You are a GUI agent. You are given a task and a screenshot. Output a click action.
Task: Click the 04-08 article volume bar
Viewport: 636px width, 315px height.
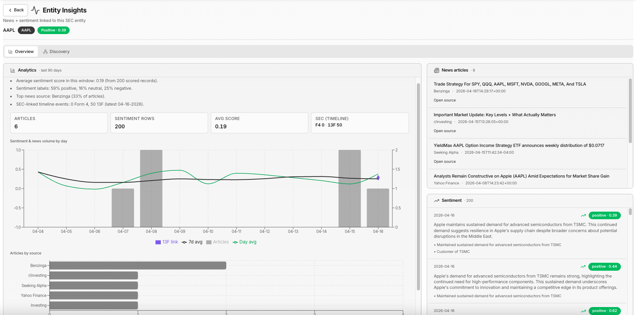(151, 189)
